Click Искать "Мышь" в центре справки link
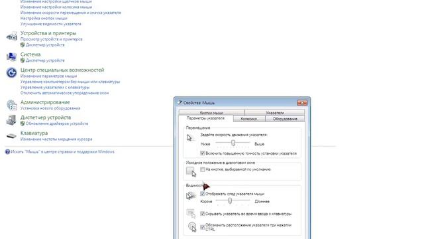The image size is (424, 239). pyautogui.click(x=62, y=152)
